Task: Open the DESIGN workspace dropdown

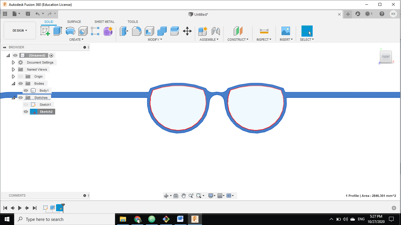Action: pyautogui.click(x=20, y=30)
